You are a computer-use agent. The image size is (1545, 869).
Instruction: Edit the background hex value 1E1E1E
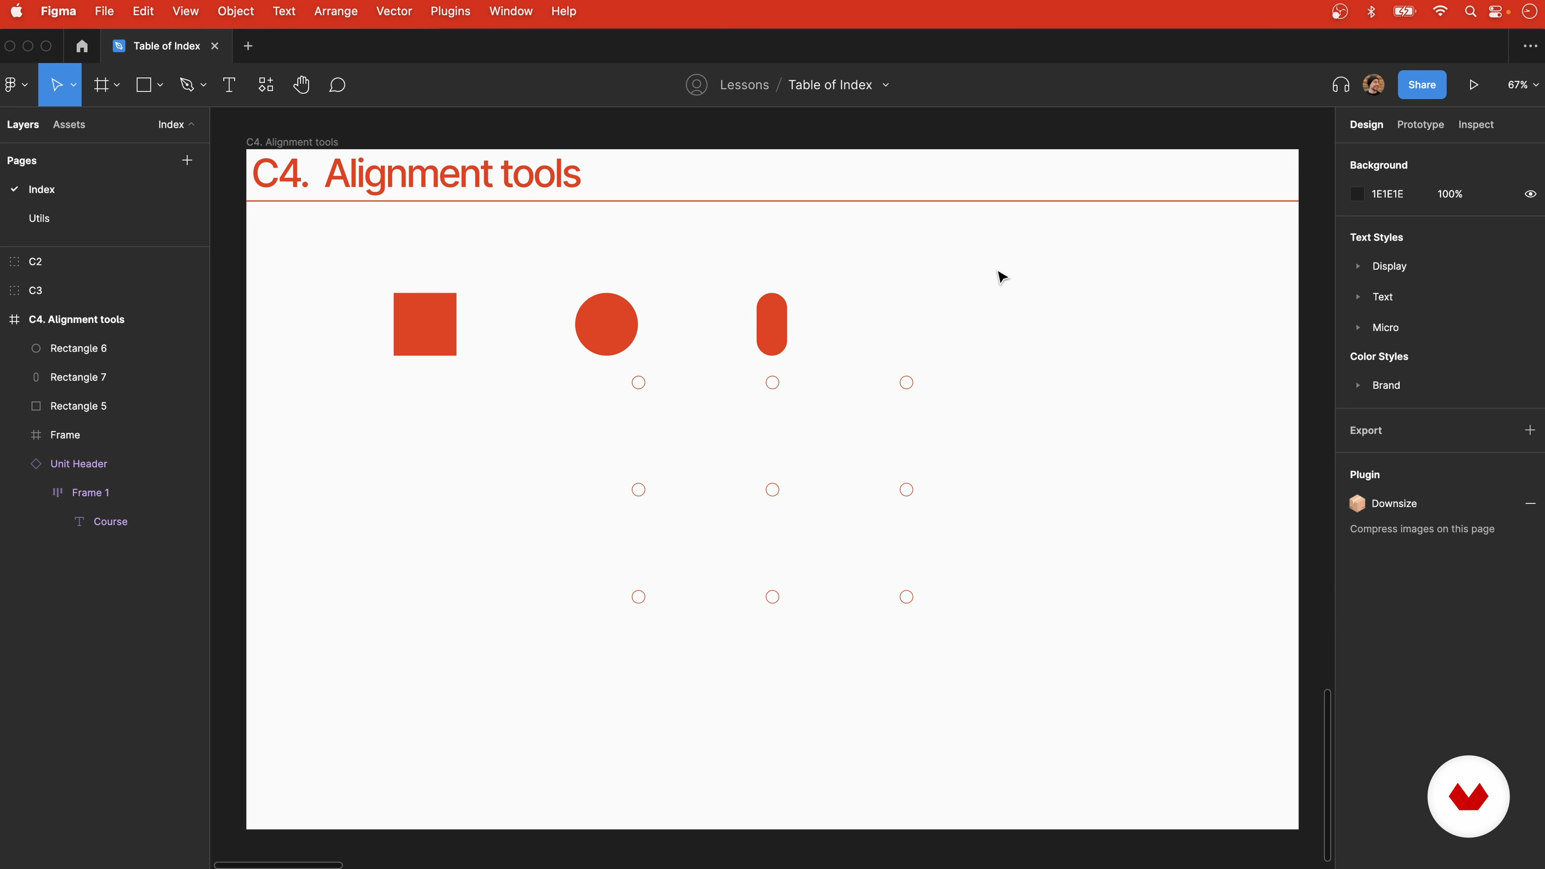(x=1387, y=194)
